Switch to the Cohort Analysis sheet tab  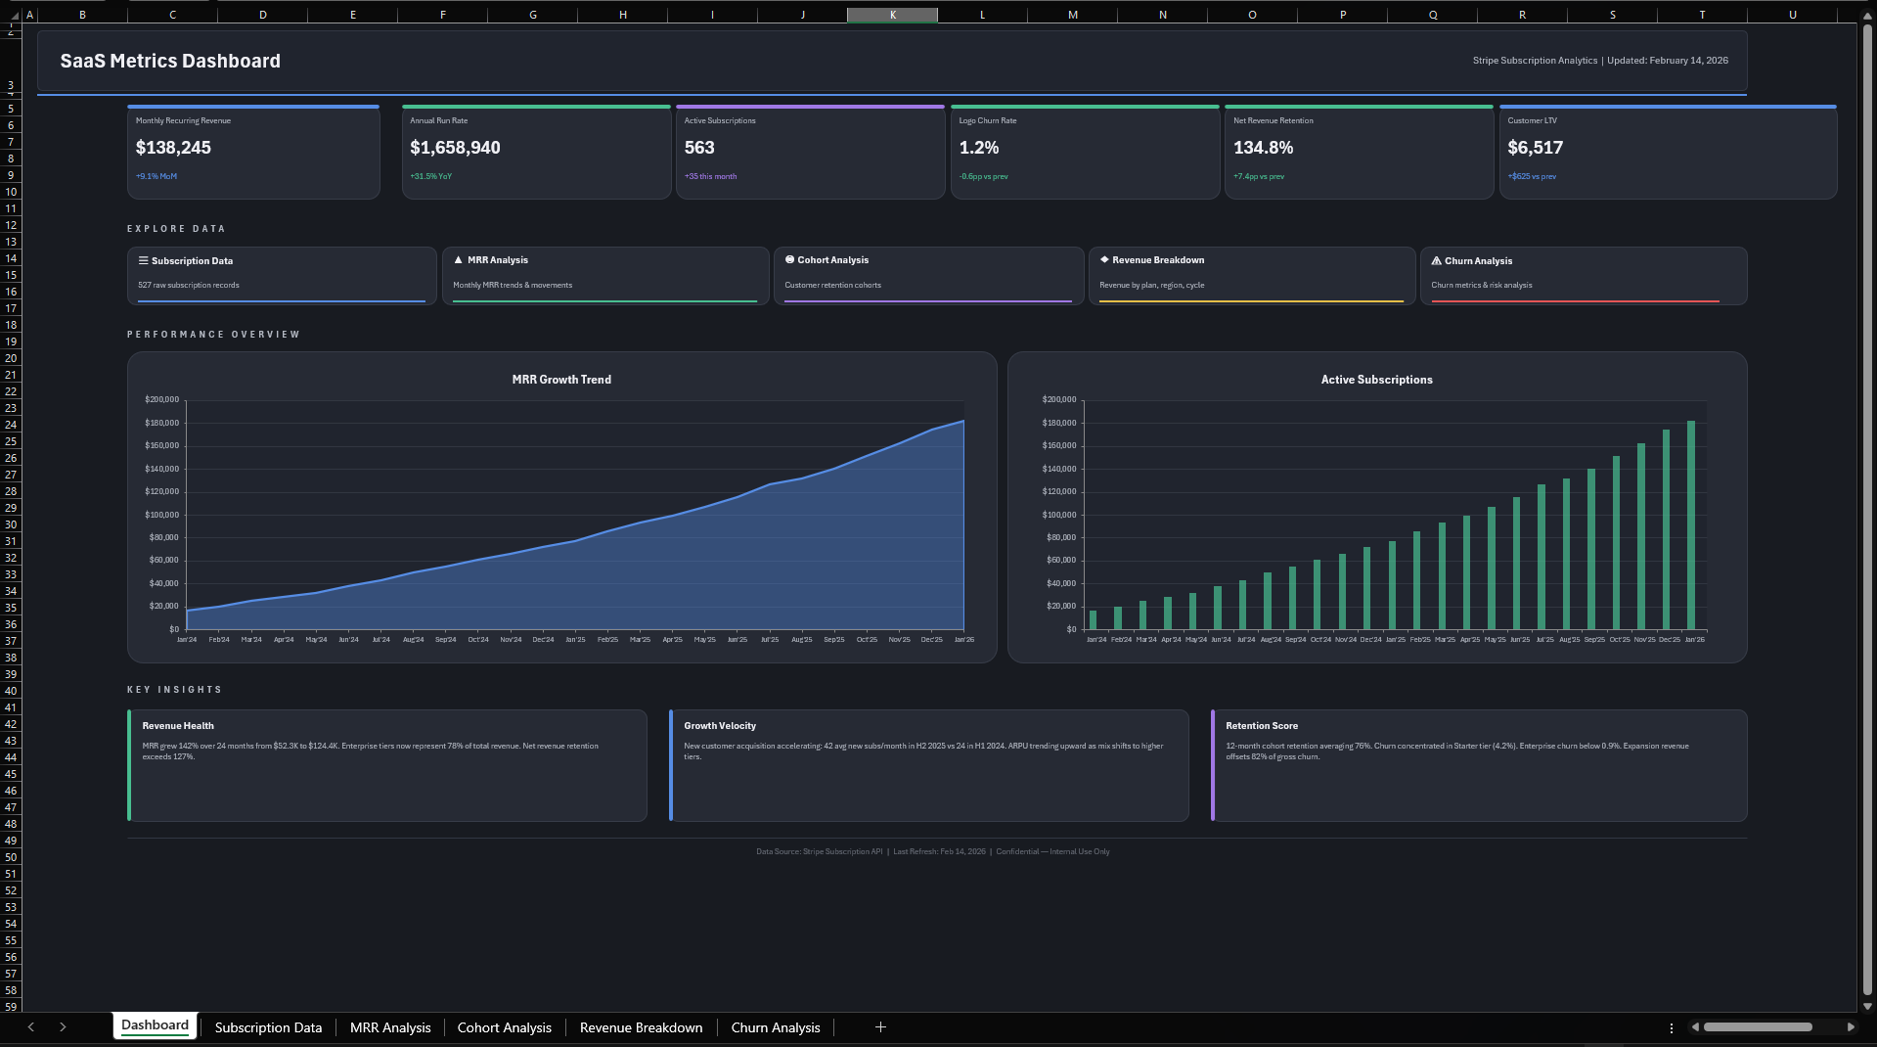504,1027
